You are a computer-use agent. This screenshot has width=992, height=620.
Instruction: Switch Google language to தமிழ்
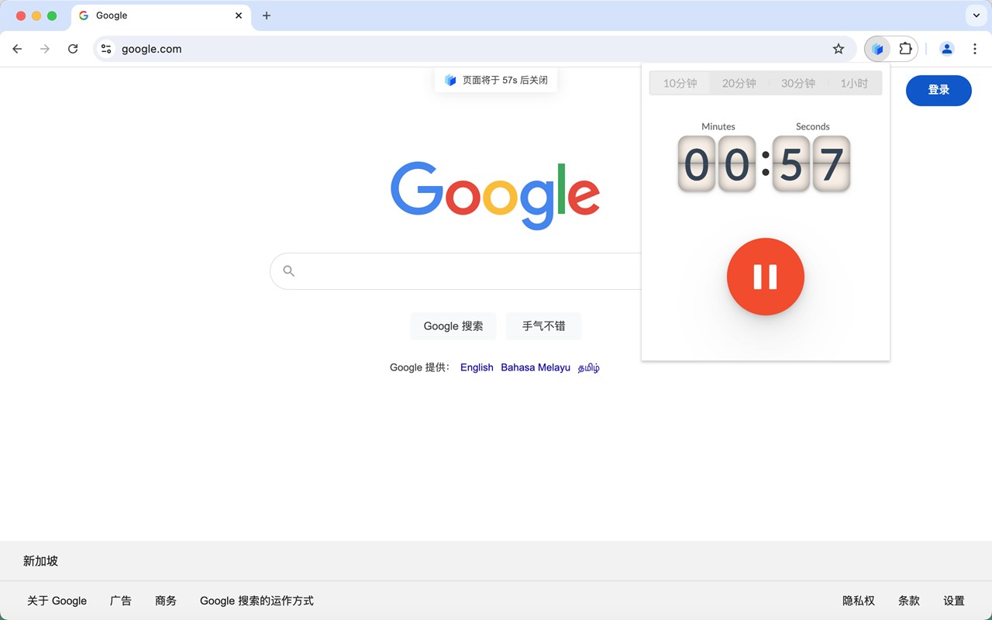[x=589, y=367]
